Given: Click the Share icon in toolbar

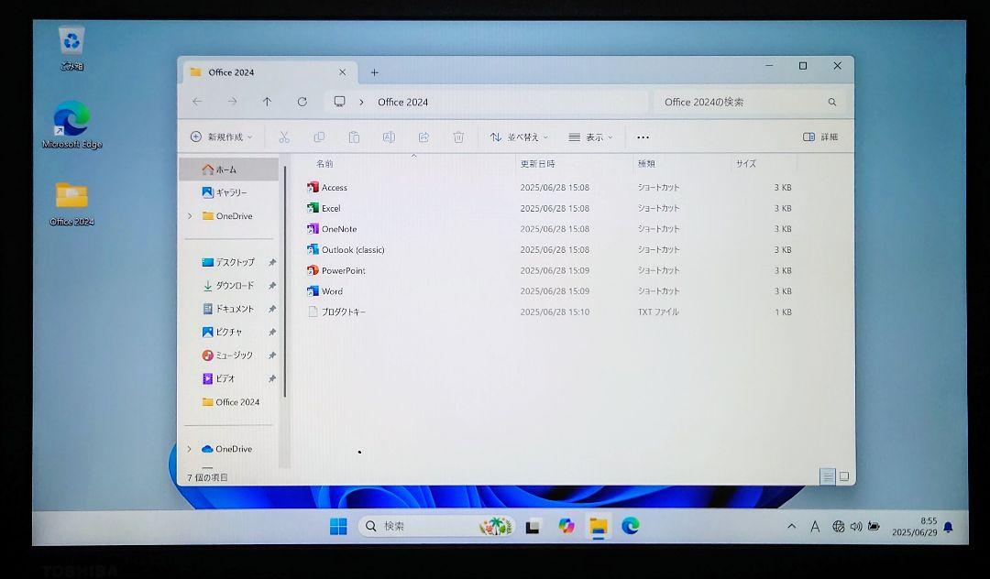Looking at the screenshot, I should pyautogui.click(x=423, y=137).
